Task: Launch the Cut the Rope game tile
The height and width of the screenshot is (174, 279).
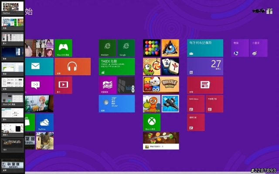Action: point(152,67)
